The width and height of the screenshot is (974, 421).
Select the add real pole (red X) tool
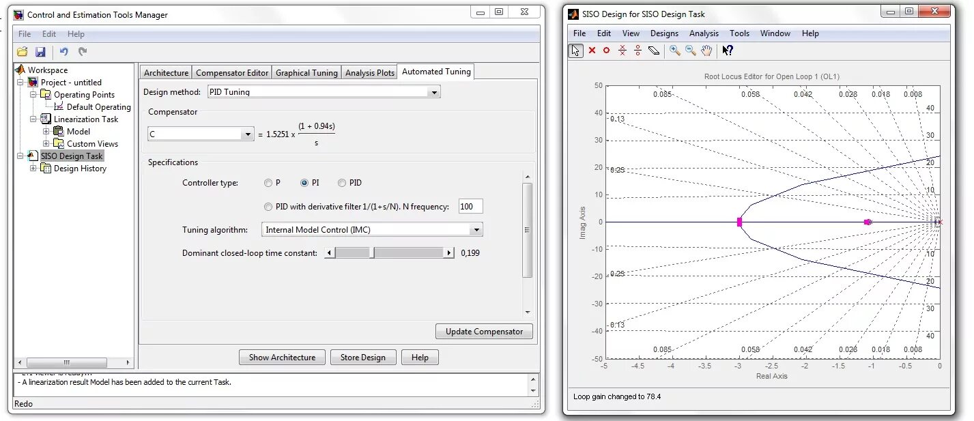click(592, 50)
